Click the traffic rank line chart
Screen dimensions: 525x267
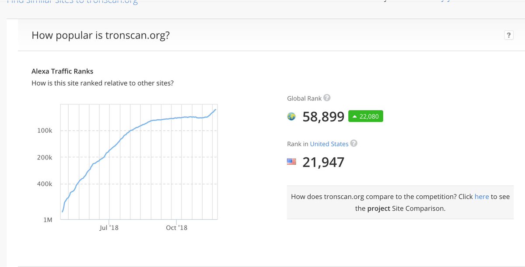pyautogui.click(x=139, y=161)
